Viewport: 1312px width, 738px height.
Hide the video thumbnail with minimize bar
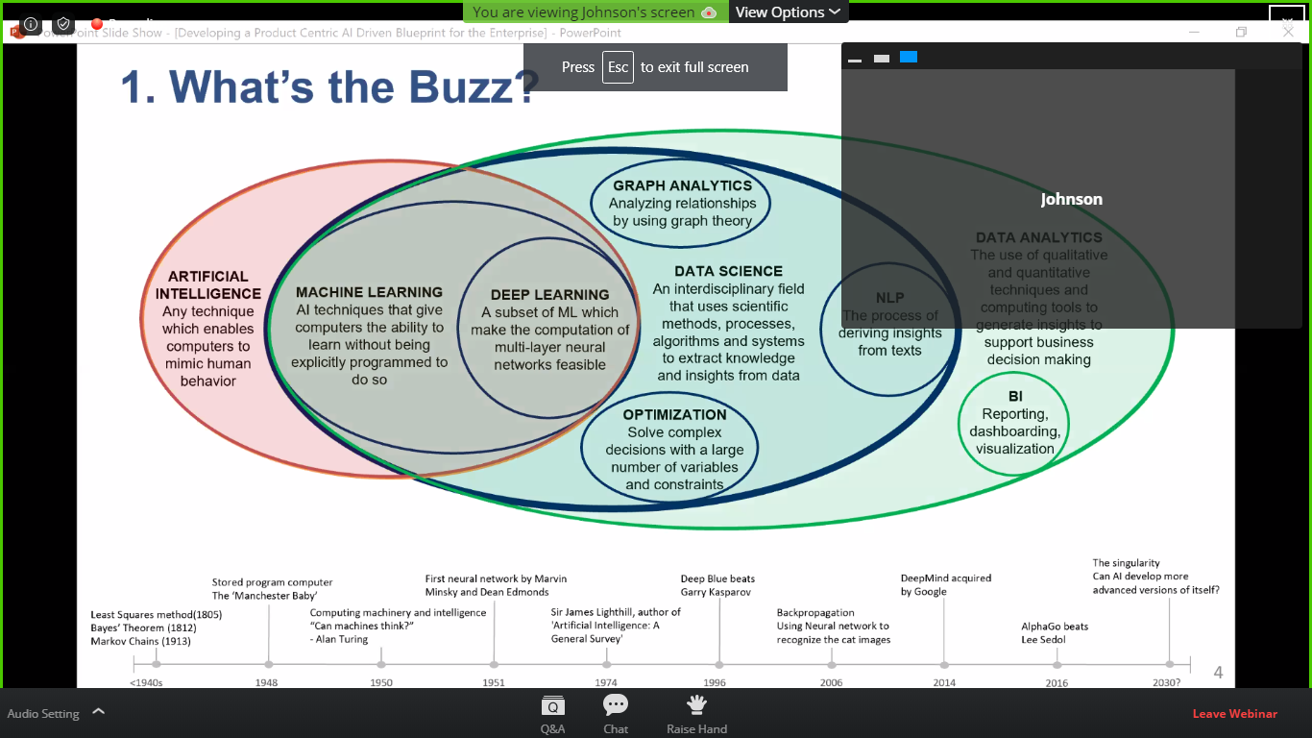(x=855, y=59)
